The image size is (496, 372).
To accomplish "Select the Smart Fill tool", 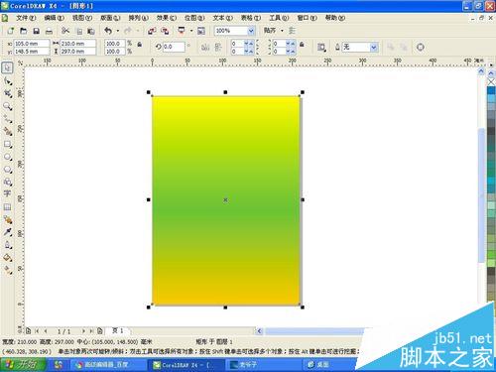I will (8, 131).
